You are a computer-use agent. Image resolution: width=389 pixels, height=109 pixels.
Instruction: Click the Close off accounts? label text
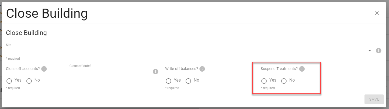coord(23,69)
